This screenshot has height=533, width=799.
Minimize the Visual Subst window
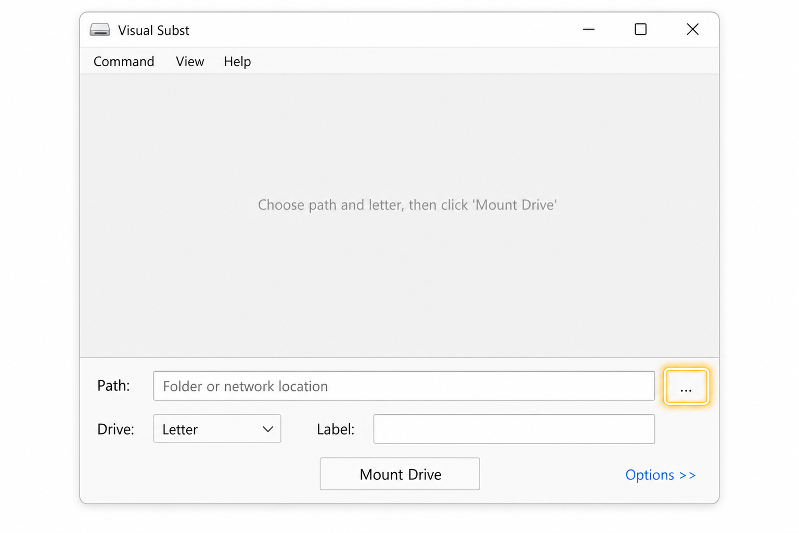tap(588, 30)
